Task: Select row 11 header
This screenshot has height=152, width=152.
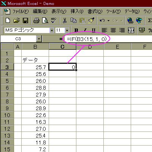Action: [7, 122]
